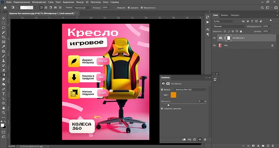
Task: Select the Rectangular Marquee tool
Action: [x=3, y=23]
